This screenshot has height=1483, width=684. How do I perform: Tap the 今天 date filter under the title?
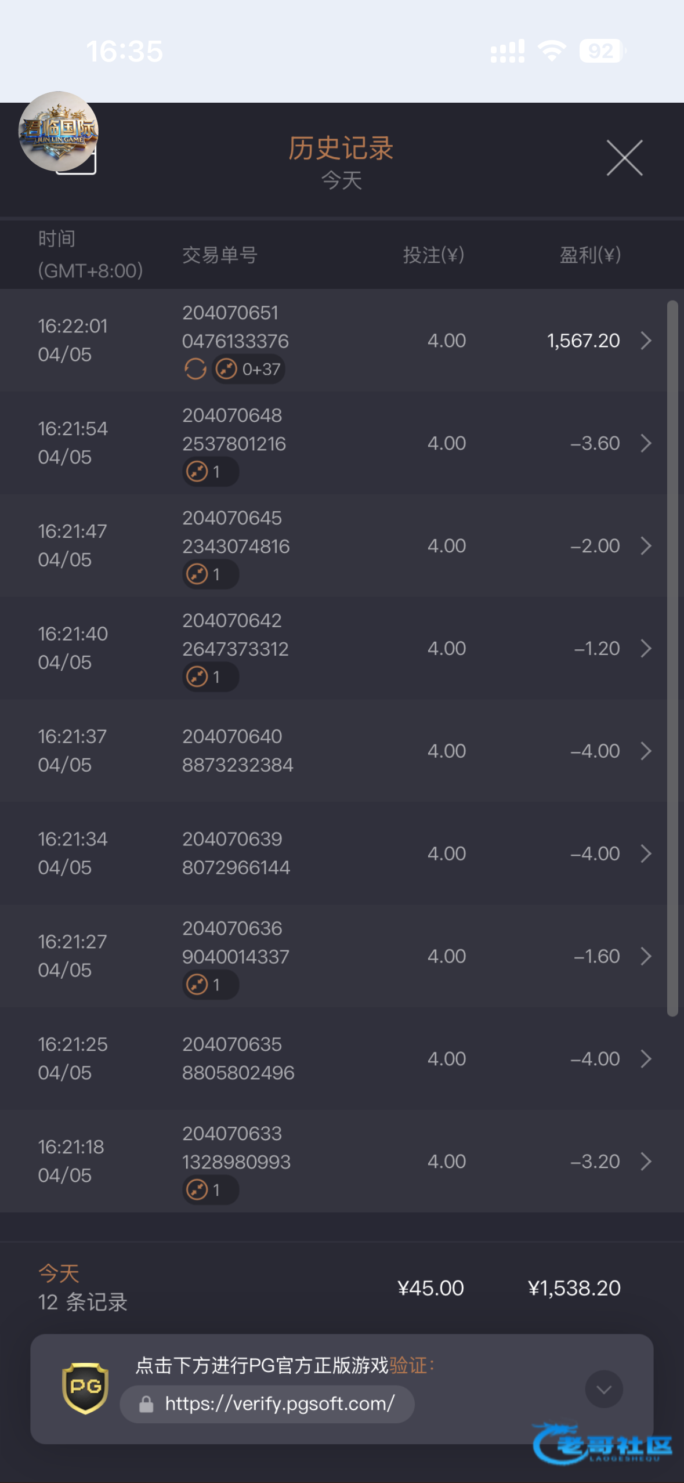click(x=342, y=180)
